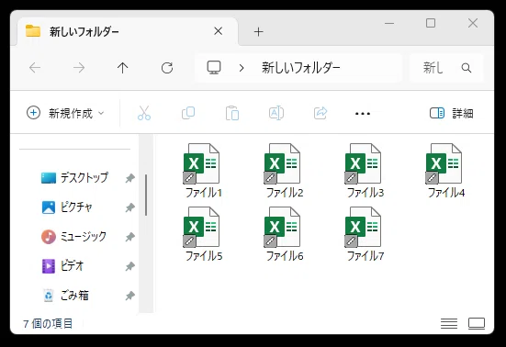Image resolution: width=506 pixels, height=347 pixels.
Task: Go up one folder level
Action: pos(123,68)
